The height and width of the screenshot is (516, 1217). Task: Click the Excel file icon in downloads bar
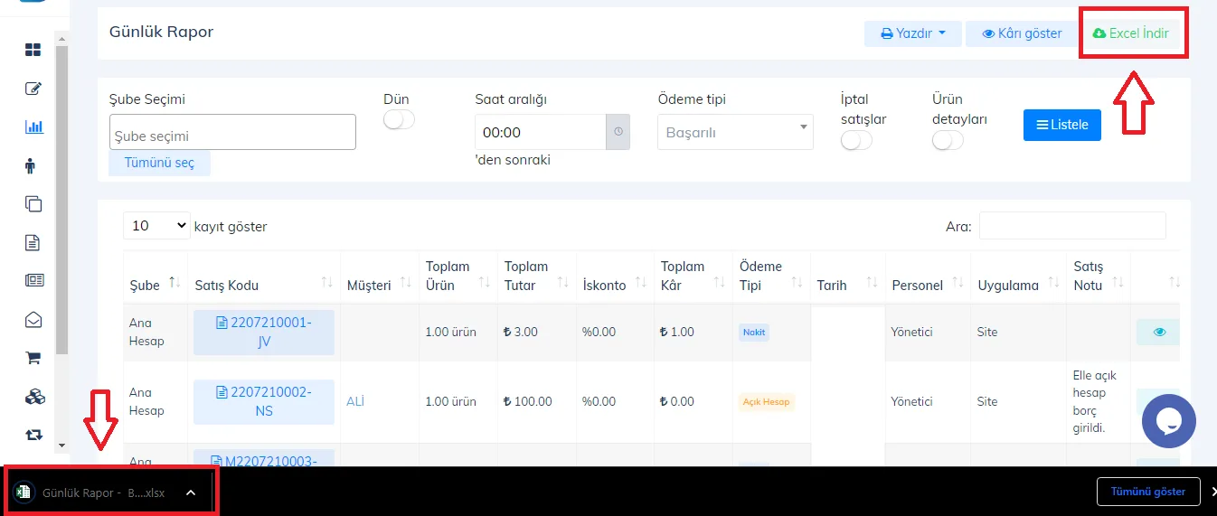click(23, 493)
